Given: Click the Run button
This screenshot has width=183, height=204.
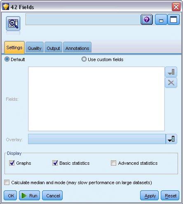Looking at the screenshot, I should click(x=29, y=195).
